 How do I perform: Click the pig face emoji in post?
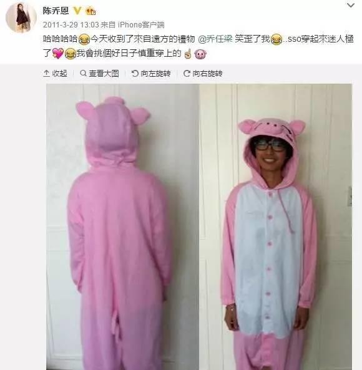(x=200, y=54)
